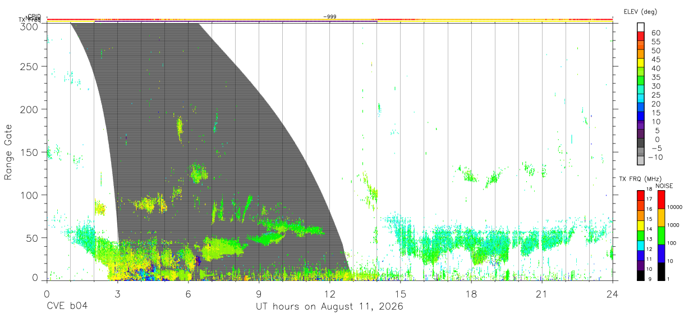The image size is (689, 318).
Task: Pick the light gray bottom ELEV swatch
Action: point(641,162)
